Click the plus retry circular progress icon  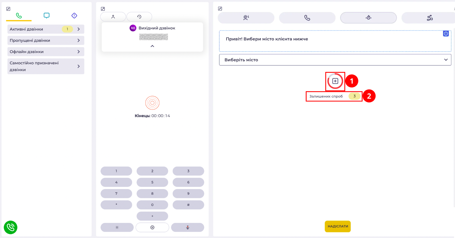coord(335,81)
